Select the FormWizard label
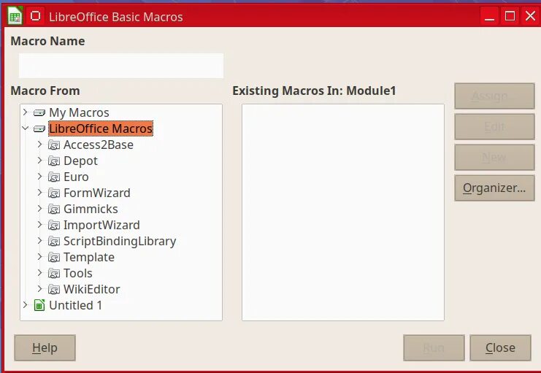 coord(97,193)
